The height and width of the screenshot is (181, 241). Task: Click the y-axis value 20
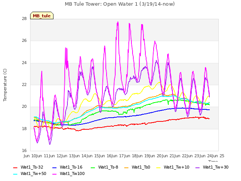coord(24,106)
